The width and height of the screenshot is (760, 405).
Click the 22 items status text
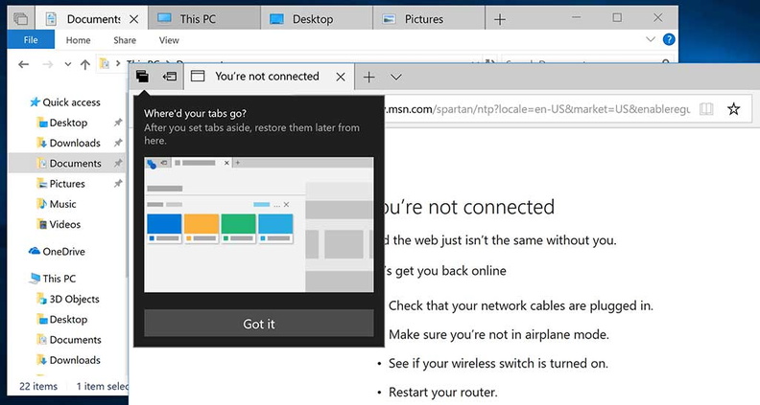38,386
